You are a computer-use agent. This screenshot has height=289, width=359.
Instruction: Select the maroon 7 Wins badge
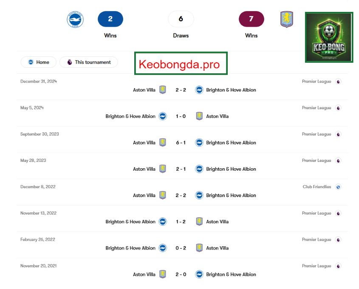[x=252, y=19]
